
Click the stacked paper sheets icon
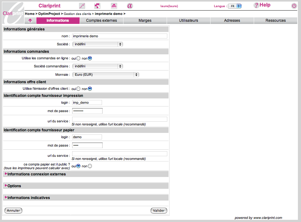tap(114, 6)
